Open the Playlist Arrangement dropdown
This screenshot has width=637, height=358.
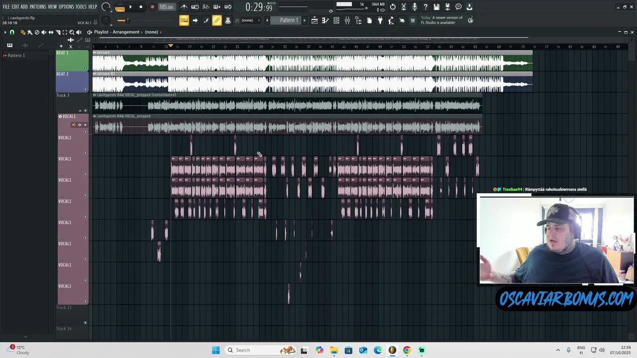(126, 32)
